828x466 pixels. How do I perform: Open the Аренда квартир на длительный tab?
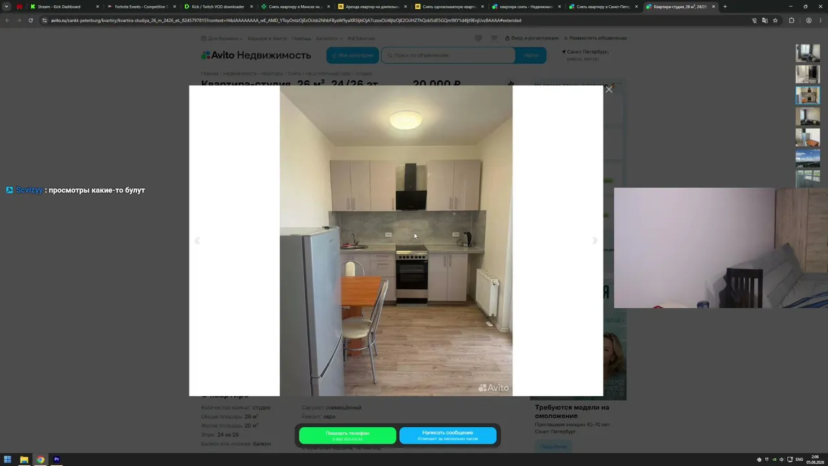point(372,6)
